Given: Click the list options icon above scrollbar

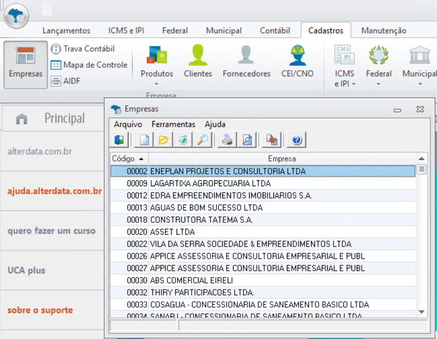Looking at the screenshot, I should (421, 169).
